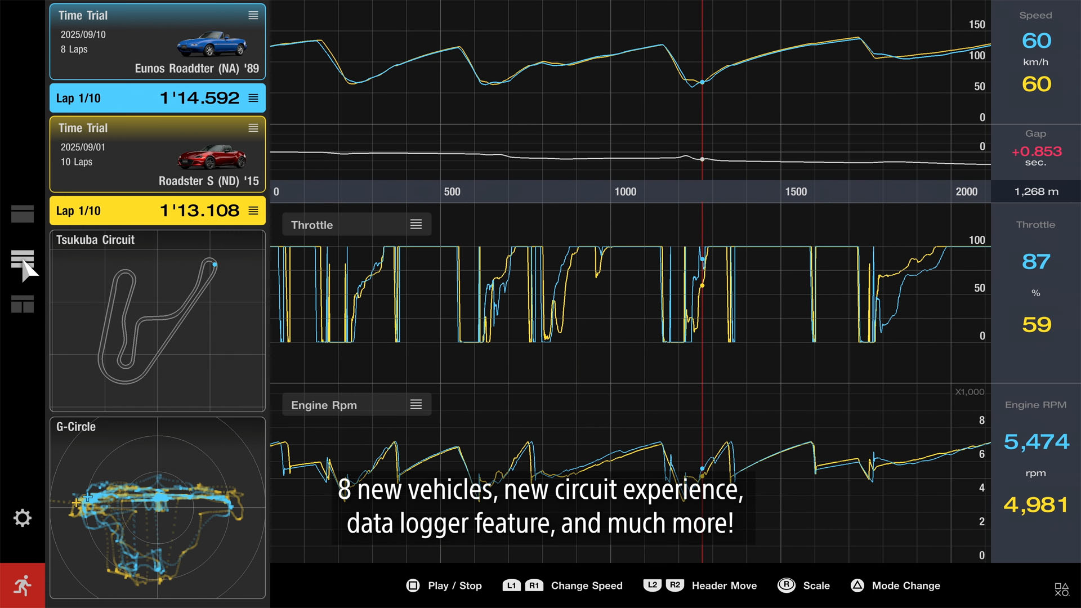Click the 1000 mark on distance ruler
This screenshot has width=1081, height=608.
click(x=625, y=192)
